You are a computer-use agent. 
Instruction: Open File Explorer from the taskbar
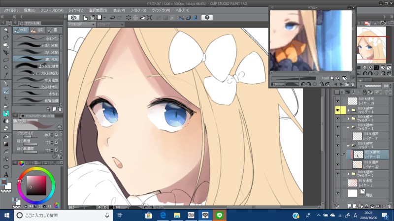click(x=177, y=215)
